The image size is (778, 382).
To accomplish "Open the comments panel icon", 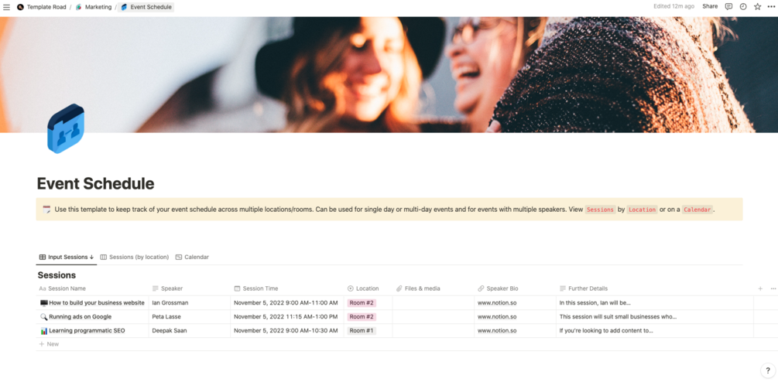I will click(x=728, y=6).
